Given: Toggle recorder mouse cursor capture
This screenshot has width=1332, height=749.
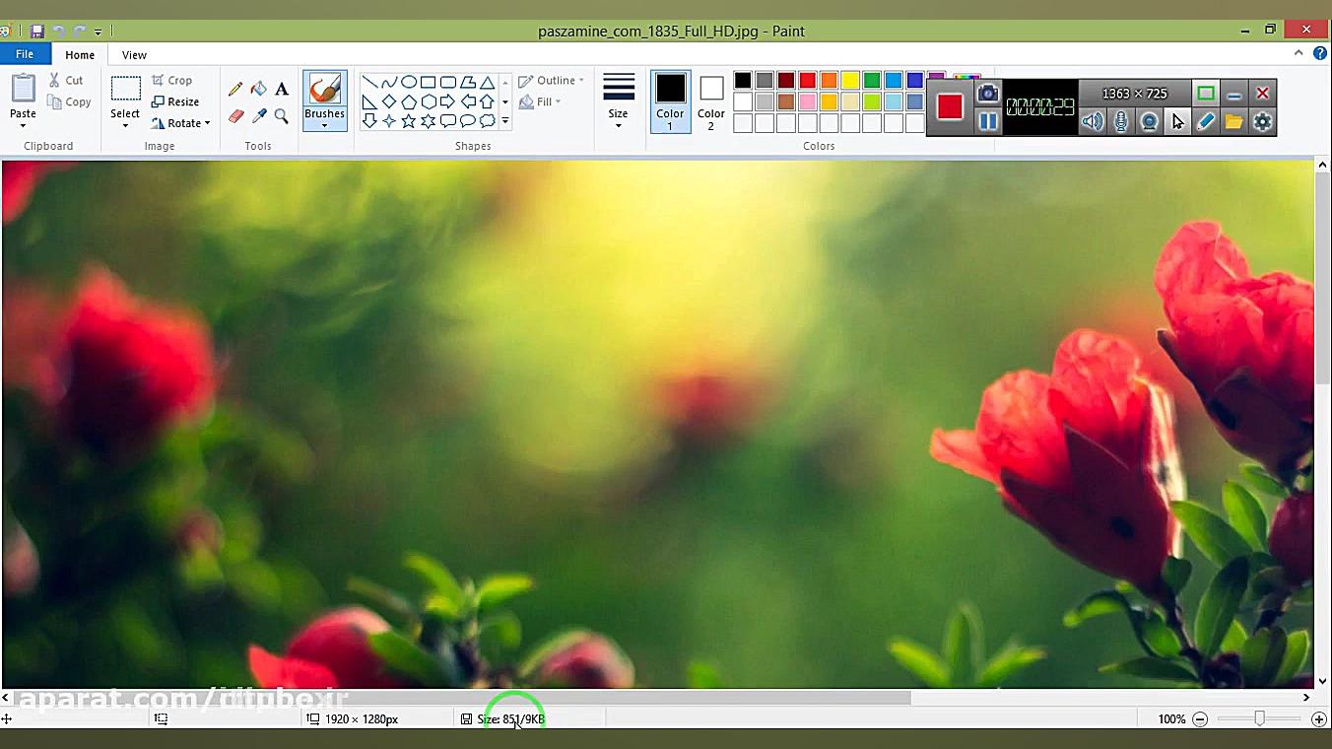Looking at the screenshot, I should (1177, 122).
